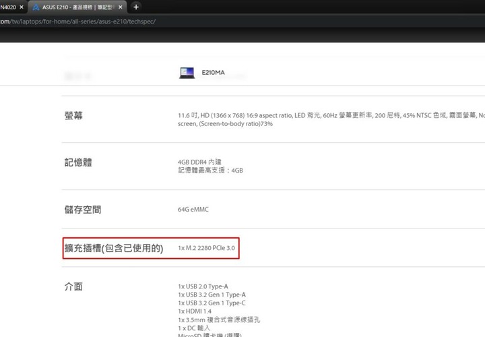
Task: Select the ASUS E210 tab
Action: (x=77, y=7)
